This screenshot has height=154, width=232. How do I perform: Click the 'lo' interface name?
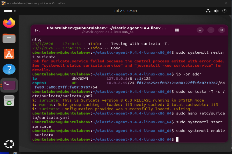tap(35, 79)
